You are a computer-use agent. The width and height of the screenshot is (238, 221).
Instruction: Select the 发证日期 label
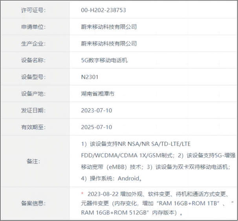point(33,110)
